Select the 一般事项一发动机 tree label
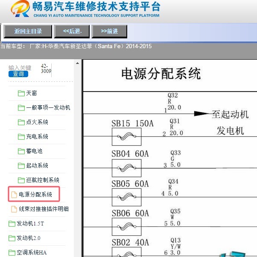257x257 pixels. (48, 108)
